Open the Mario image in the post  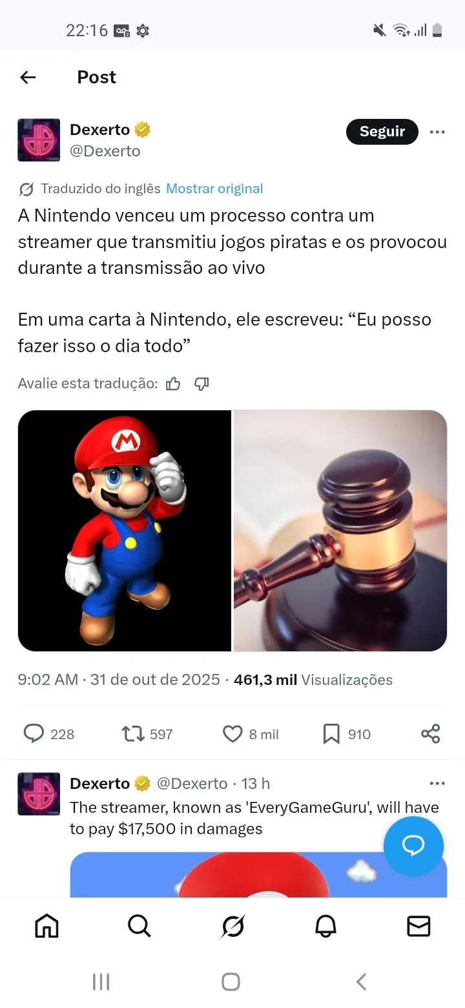click(125, 530)
